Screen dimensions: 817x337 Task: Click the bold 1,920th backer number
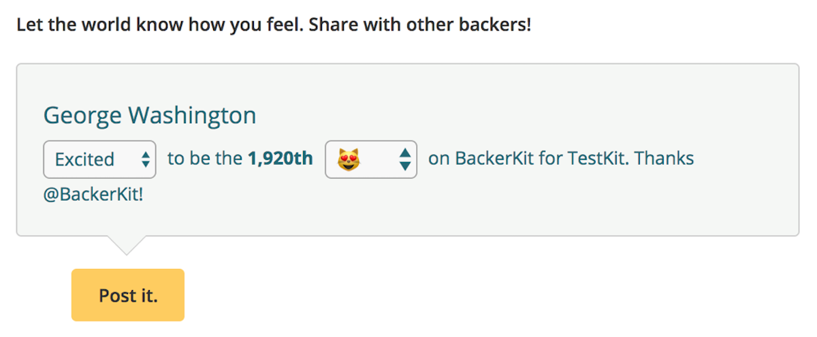(281, 159)
